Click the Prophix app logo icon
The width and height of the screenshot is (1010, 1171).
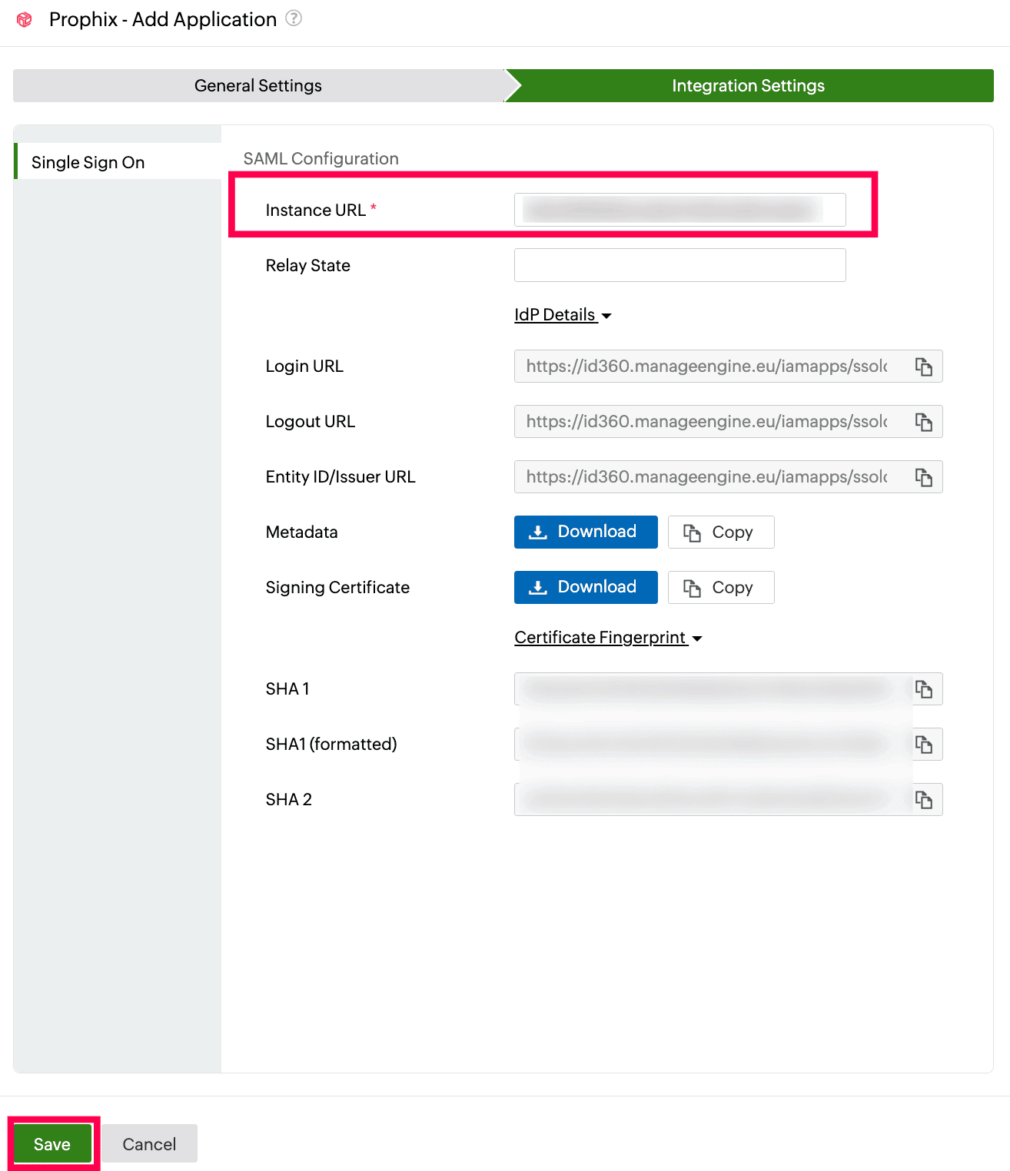25,19
